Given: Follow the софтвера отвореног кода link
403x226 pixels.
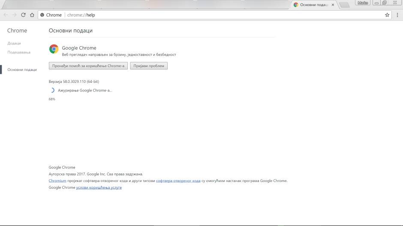Looking at the screenshot, I should point(178,181).
